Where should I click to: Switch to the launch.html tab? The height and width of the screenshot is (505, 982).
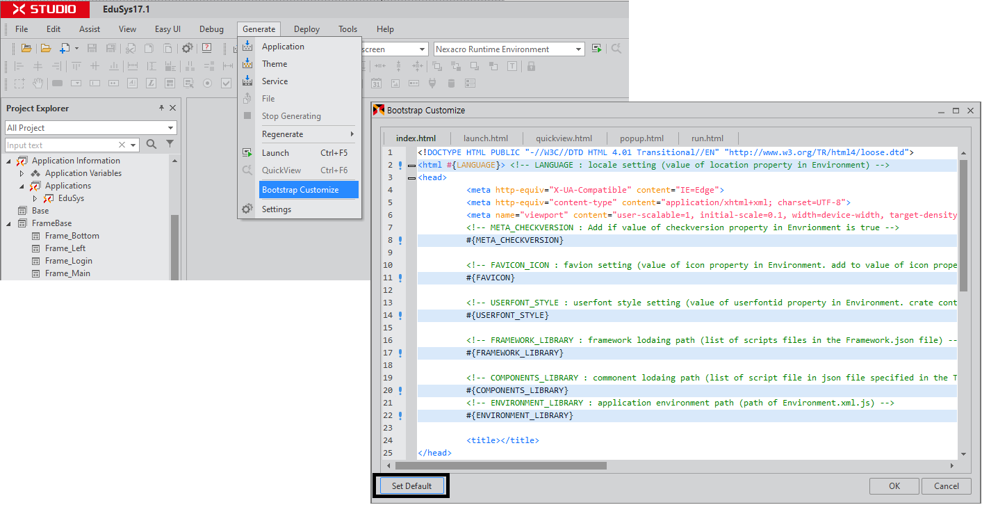tap(486, 138)
